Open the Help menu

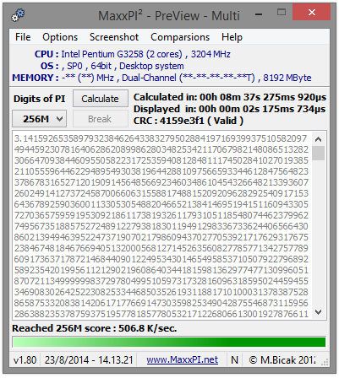click(x=232, y=37)
